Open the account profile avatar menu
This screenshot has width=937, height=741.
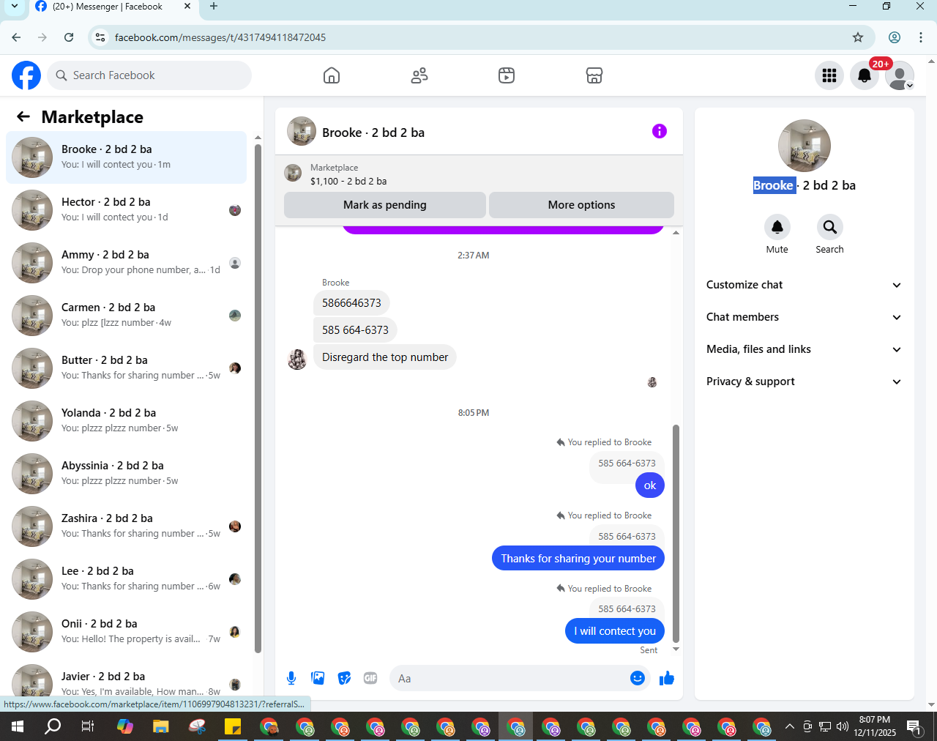coord(900,75)
